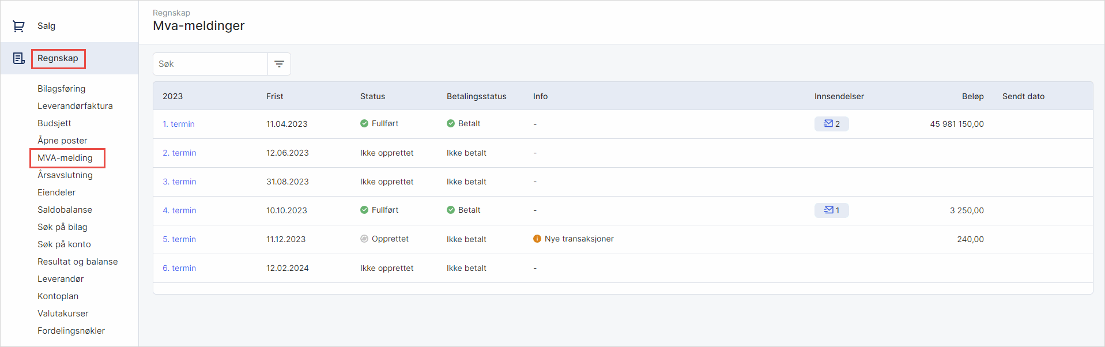Open 4. termin submissions envelope badge

click(831, 210)
